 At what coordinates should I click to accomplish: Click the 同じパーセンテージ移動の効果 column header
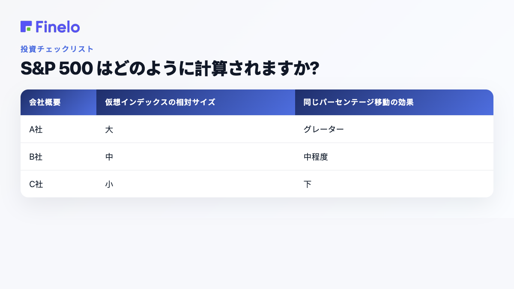394,102
